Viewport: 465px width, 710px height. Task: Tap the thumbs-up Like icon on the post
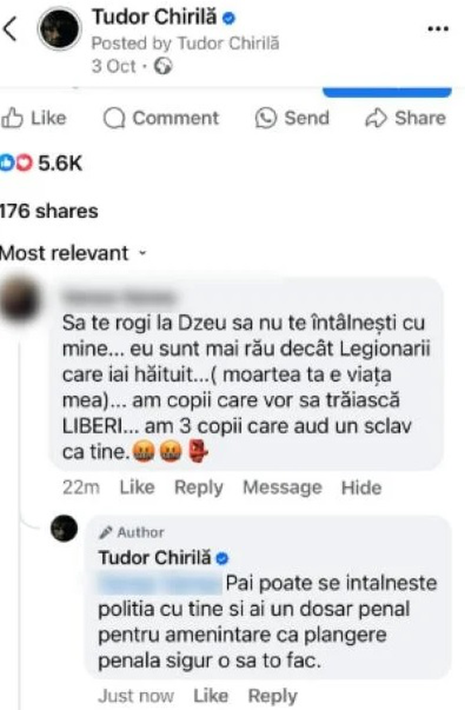(11, 118)
